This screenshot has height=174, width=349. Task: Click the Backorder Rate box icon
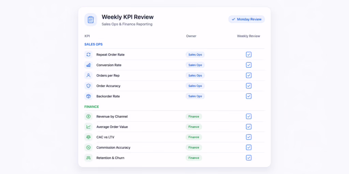tap(88, 96)
